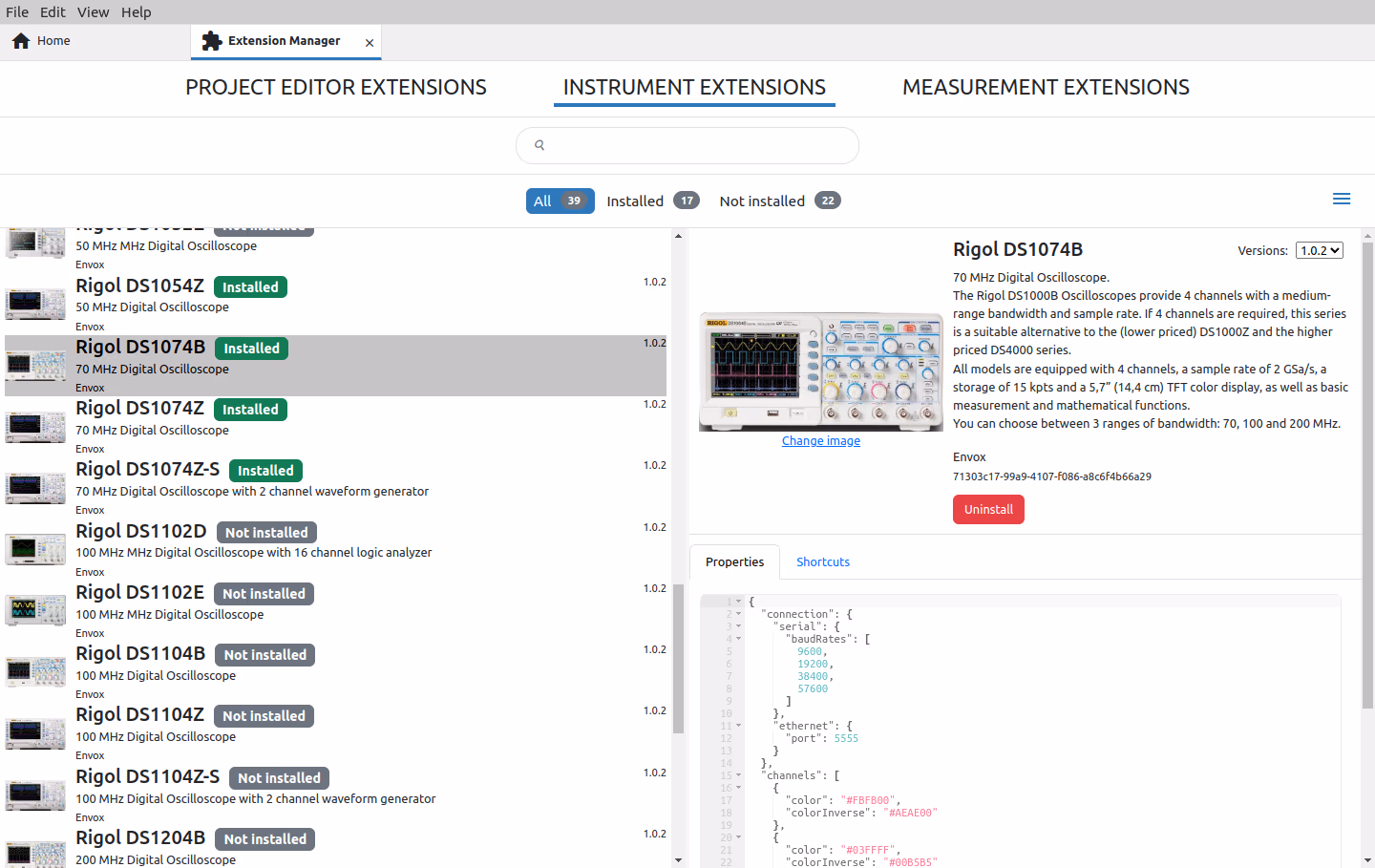Screen dimensions: 1375x868
Task: Click the Rigol DS1104Z-S oscilloscope thumbnail
Action: pyautogui.click(x=35, y=794)
